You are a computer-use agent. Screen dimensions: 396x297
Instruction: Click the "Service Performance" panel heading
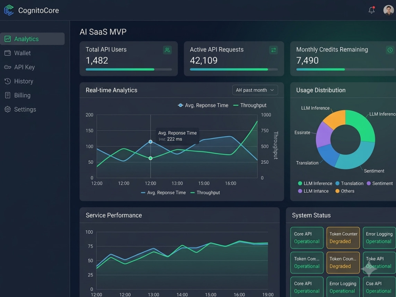114,215
